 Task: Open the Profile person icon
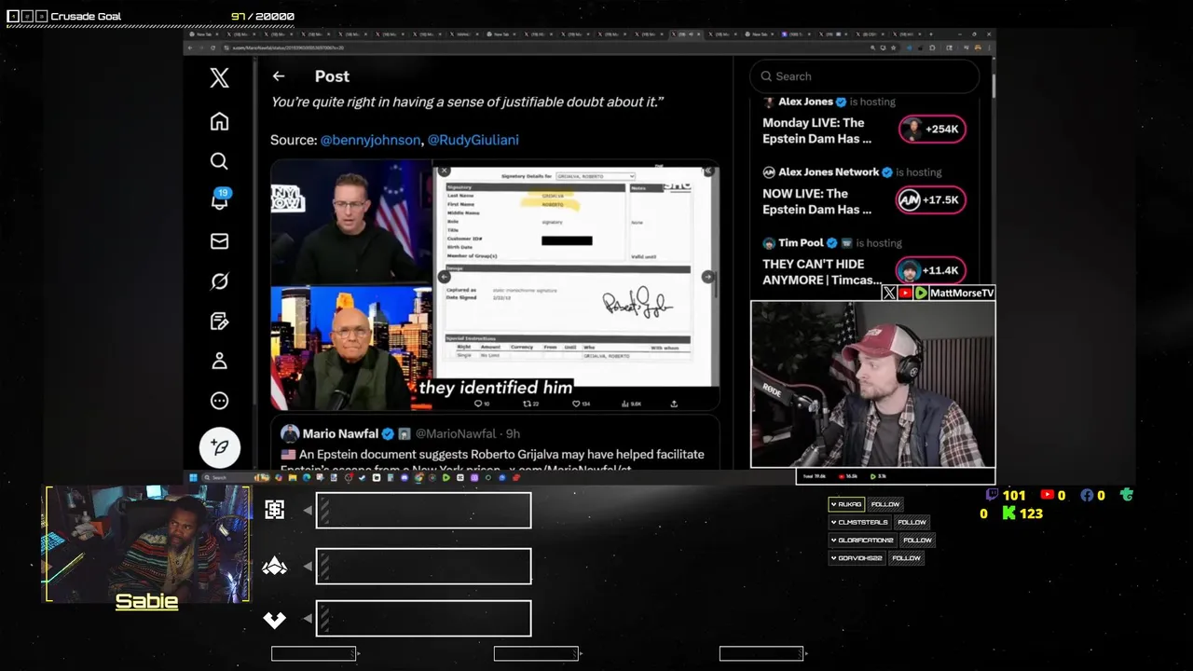point(219,361)
